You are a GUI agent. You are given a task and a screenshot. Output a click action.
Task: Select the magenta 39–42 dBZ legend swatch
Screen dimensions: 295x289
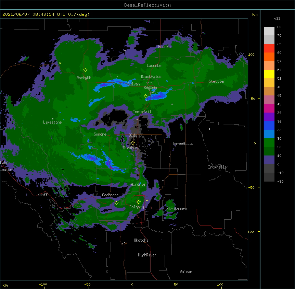pyautogui.click(x=269, y=108)
